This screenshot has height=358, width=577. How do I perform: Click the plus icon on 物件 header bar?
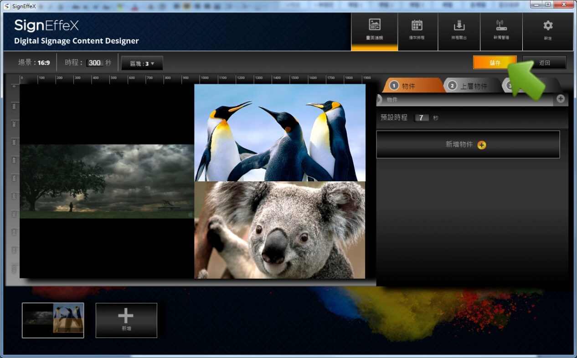click(x=560, y=98)
